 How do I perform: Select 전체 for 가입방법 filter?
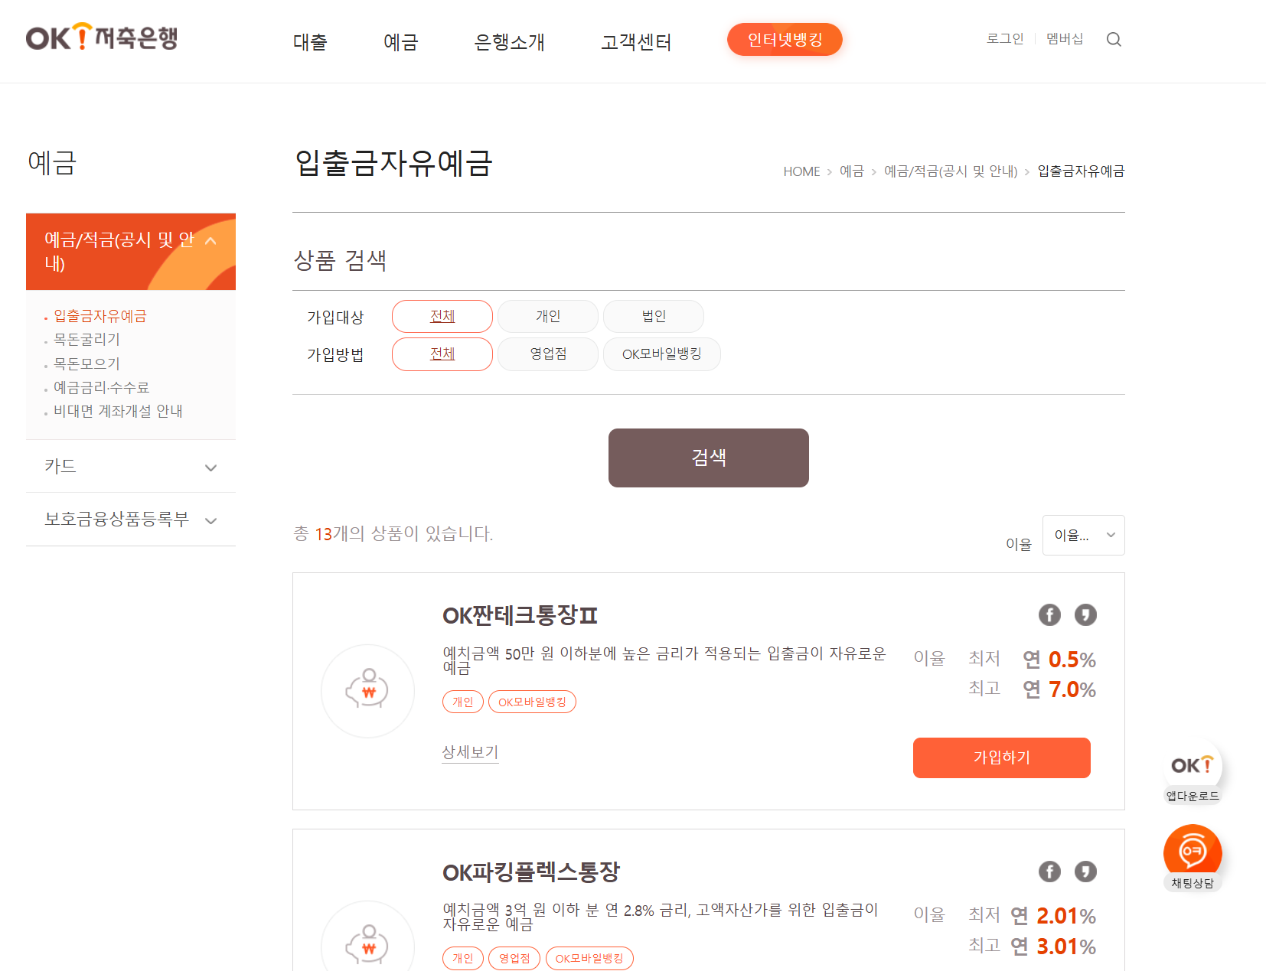click(442, 354)
